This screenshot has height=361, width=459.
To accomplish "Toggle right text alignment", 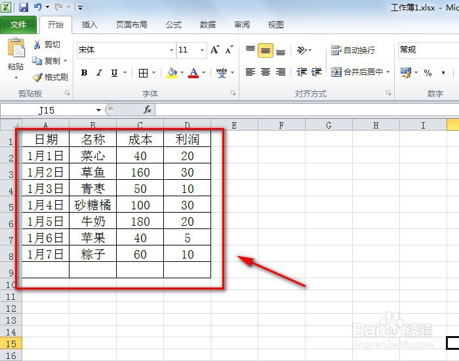I will pos(281,72).
